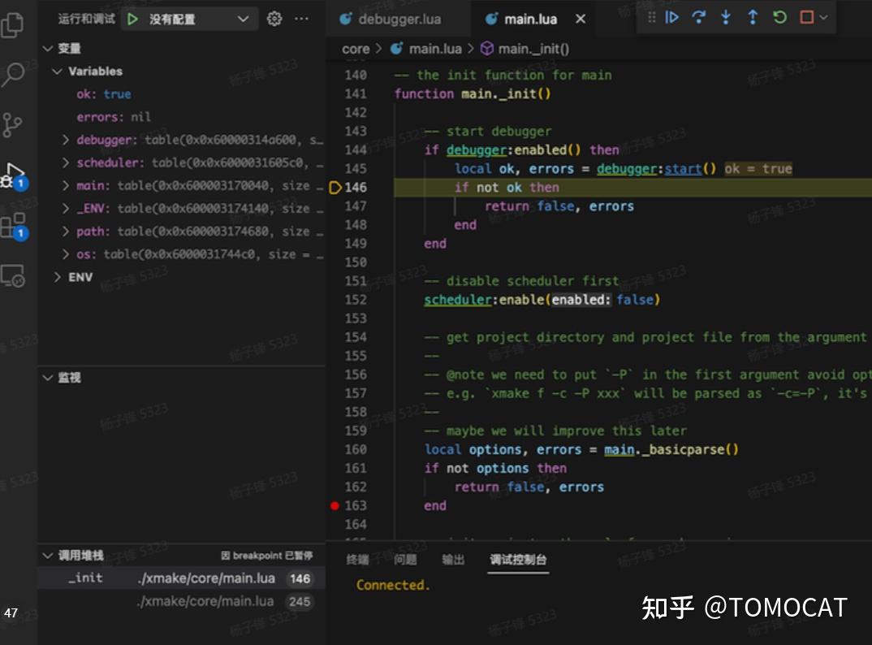Open launch.json settings gear
The width and height of the screenshot is (872, 645).
coord(274,19)
